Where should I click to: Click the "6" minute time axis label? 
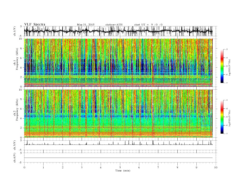point(139,167)
